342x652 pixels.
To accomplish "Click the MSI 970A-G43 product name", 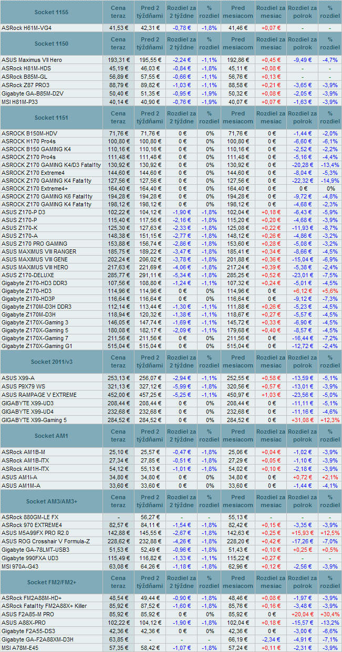I will point(20,566).
